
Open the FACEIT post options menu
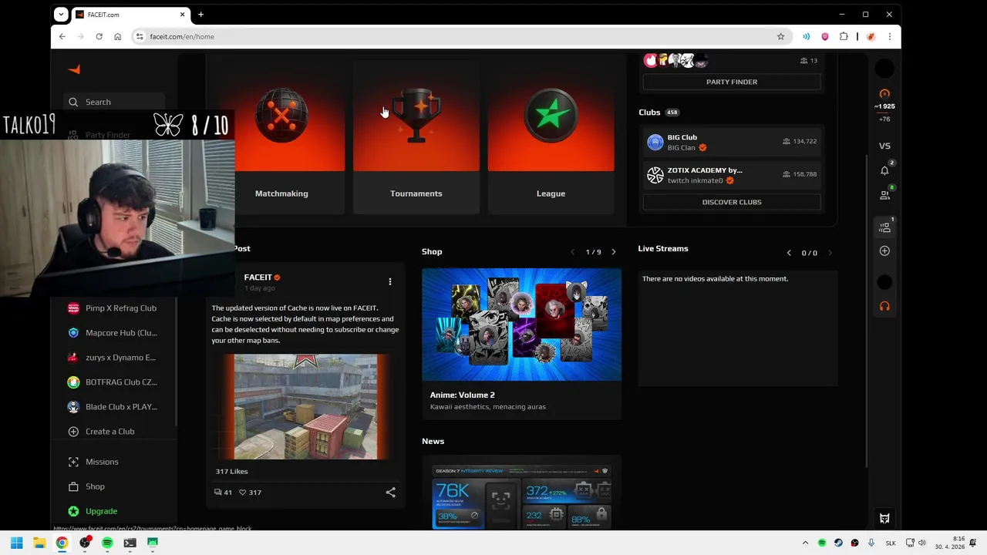click(390, 282)
